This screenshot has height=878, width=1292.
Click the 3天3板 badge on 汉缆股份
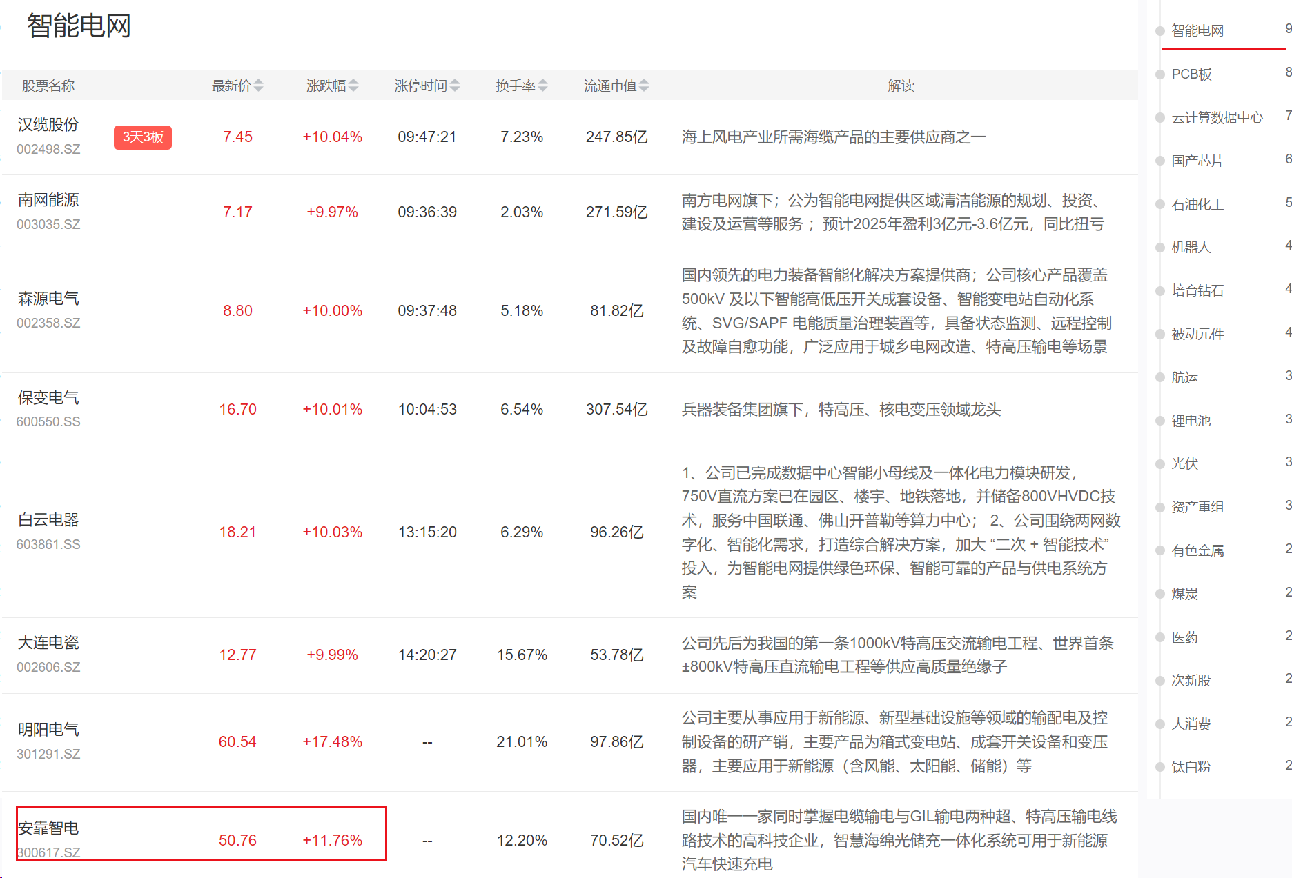pos(143,137)
